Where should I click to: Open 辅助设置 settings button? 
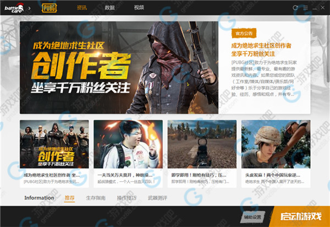[252, 217]
